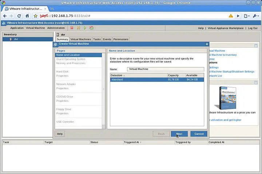Click the Target column header
This screenshot has height=174, width=262.
coord(67,142)
